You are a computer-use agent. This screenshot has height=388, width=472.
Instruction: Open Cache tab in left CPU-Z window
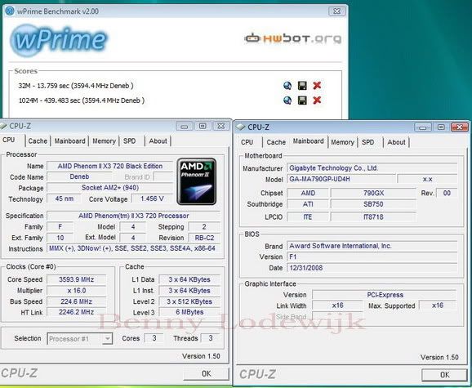point(38,140)
